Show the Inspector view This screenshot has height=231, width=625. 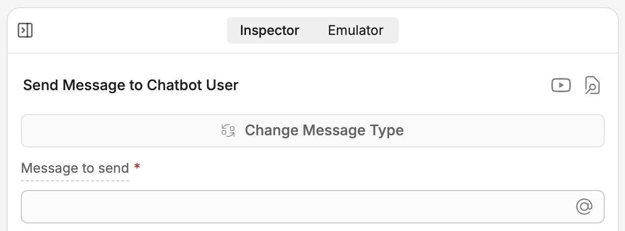coord(269,30)
